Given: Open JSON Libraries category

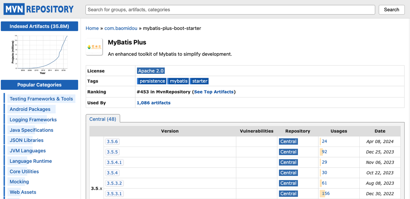Looking at the screenshot, I should coord(26,140).
